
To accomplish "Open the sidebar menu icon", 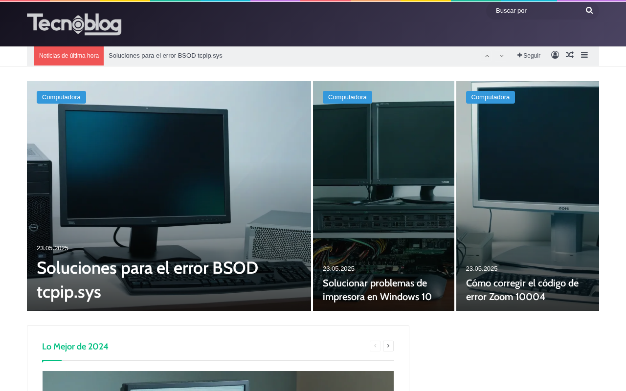I will pyautogui.click(x=584, y=55).
